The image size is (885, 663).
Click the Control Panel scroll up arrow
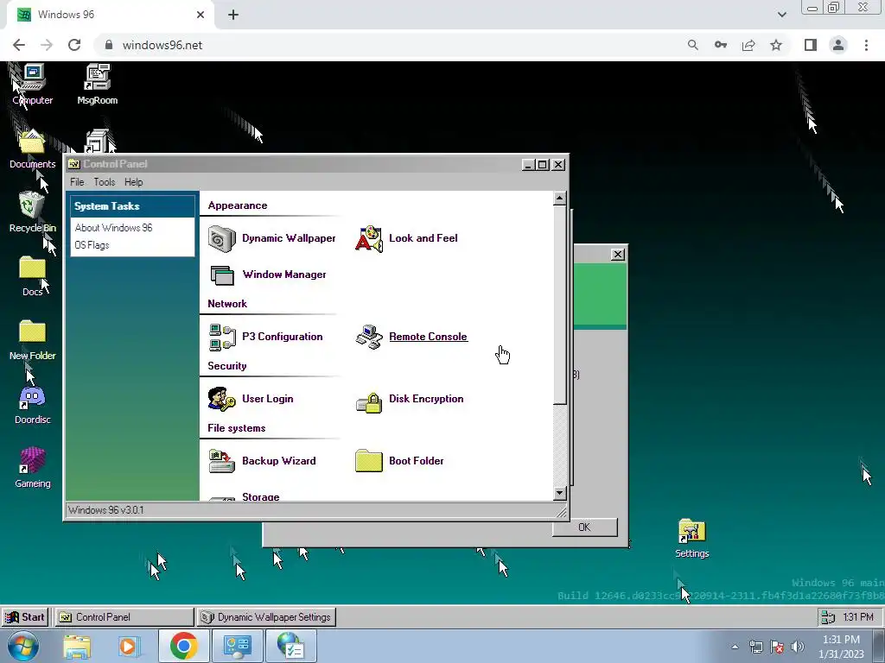click(559, 198)
